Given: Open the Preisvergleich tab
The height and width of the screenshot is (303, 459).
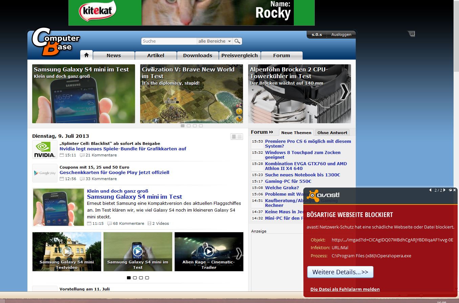Looking at the screenshot, I should pos(240,56).
